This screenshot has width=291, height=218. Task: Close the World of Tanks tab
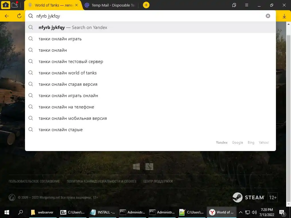coord(76,5)
